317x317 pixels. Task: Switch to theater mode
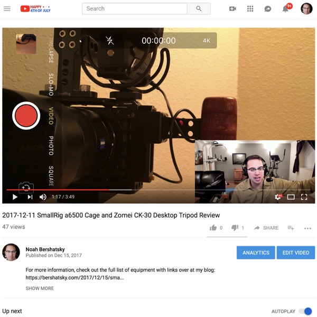[x=291, y=197]
